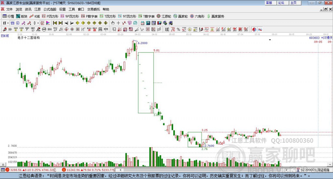333x179 pixels.
Task: Open the 工具 menu
Action: coord(72,9)
